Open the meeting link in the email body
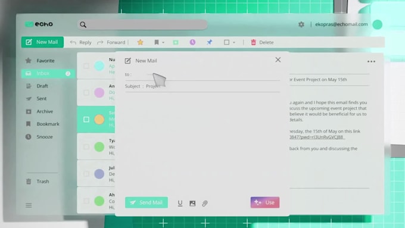 [317, 137]
